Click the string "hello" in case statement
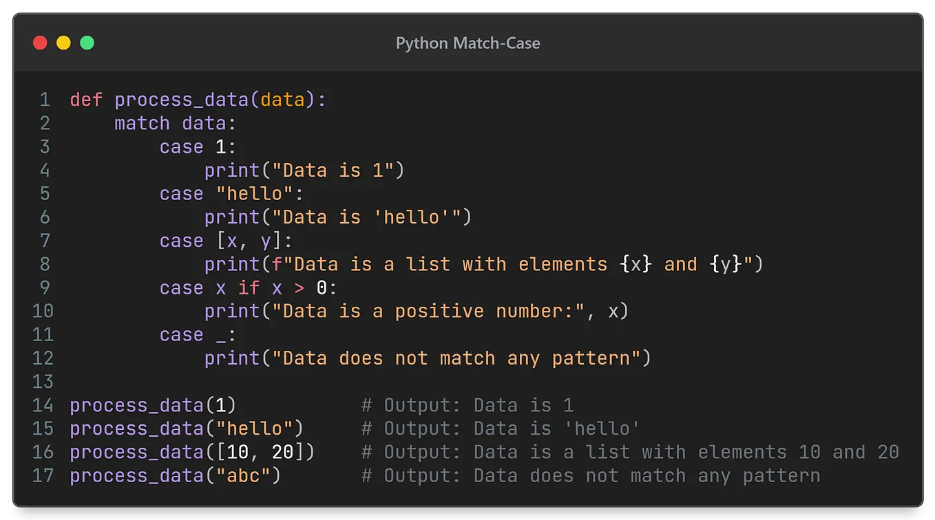Viewport: 935px width, 520px height. (x=254, y=193)
